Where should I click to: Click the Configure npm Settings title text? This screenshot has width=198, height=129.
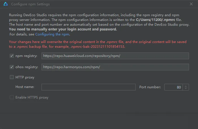tap(30, 4)
